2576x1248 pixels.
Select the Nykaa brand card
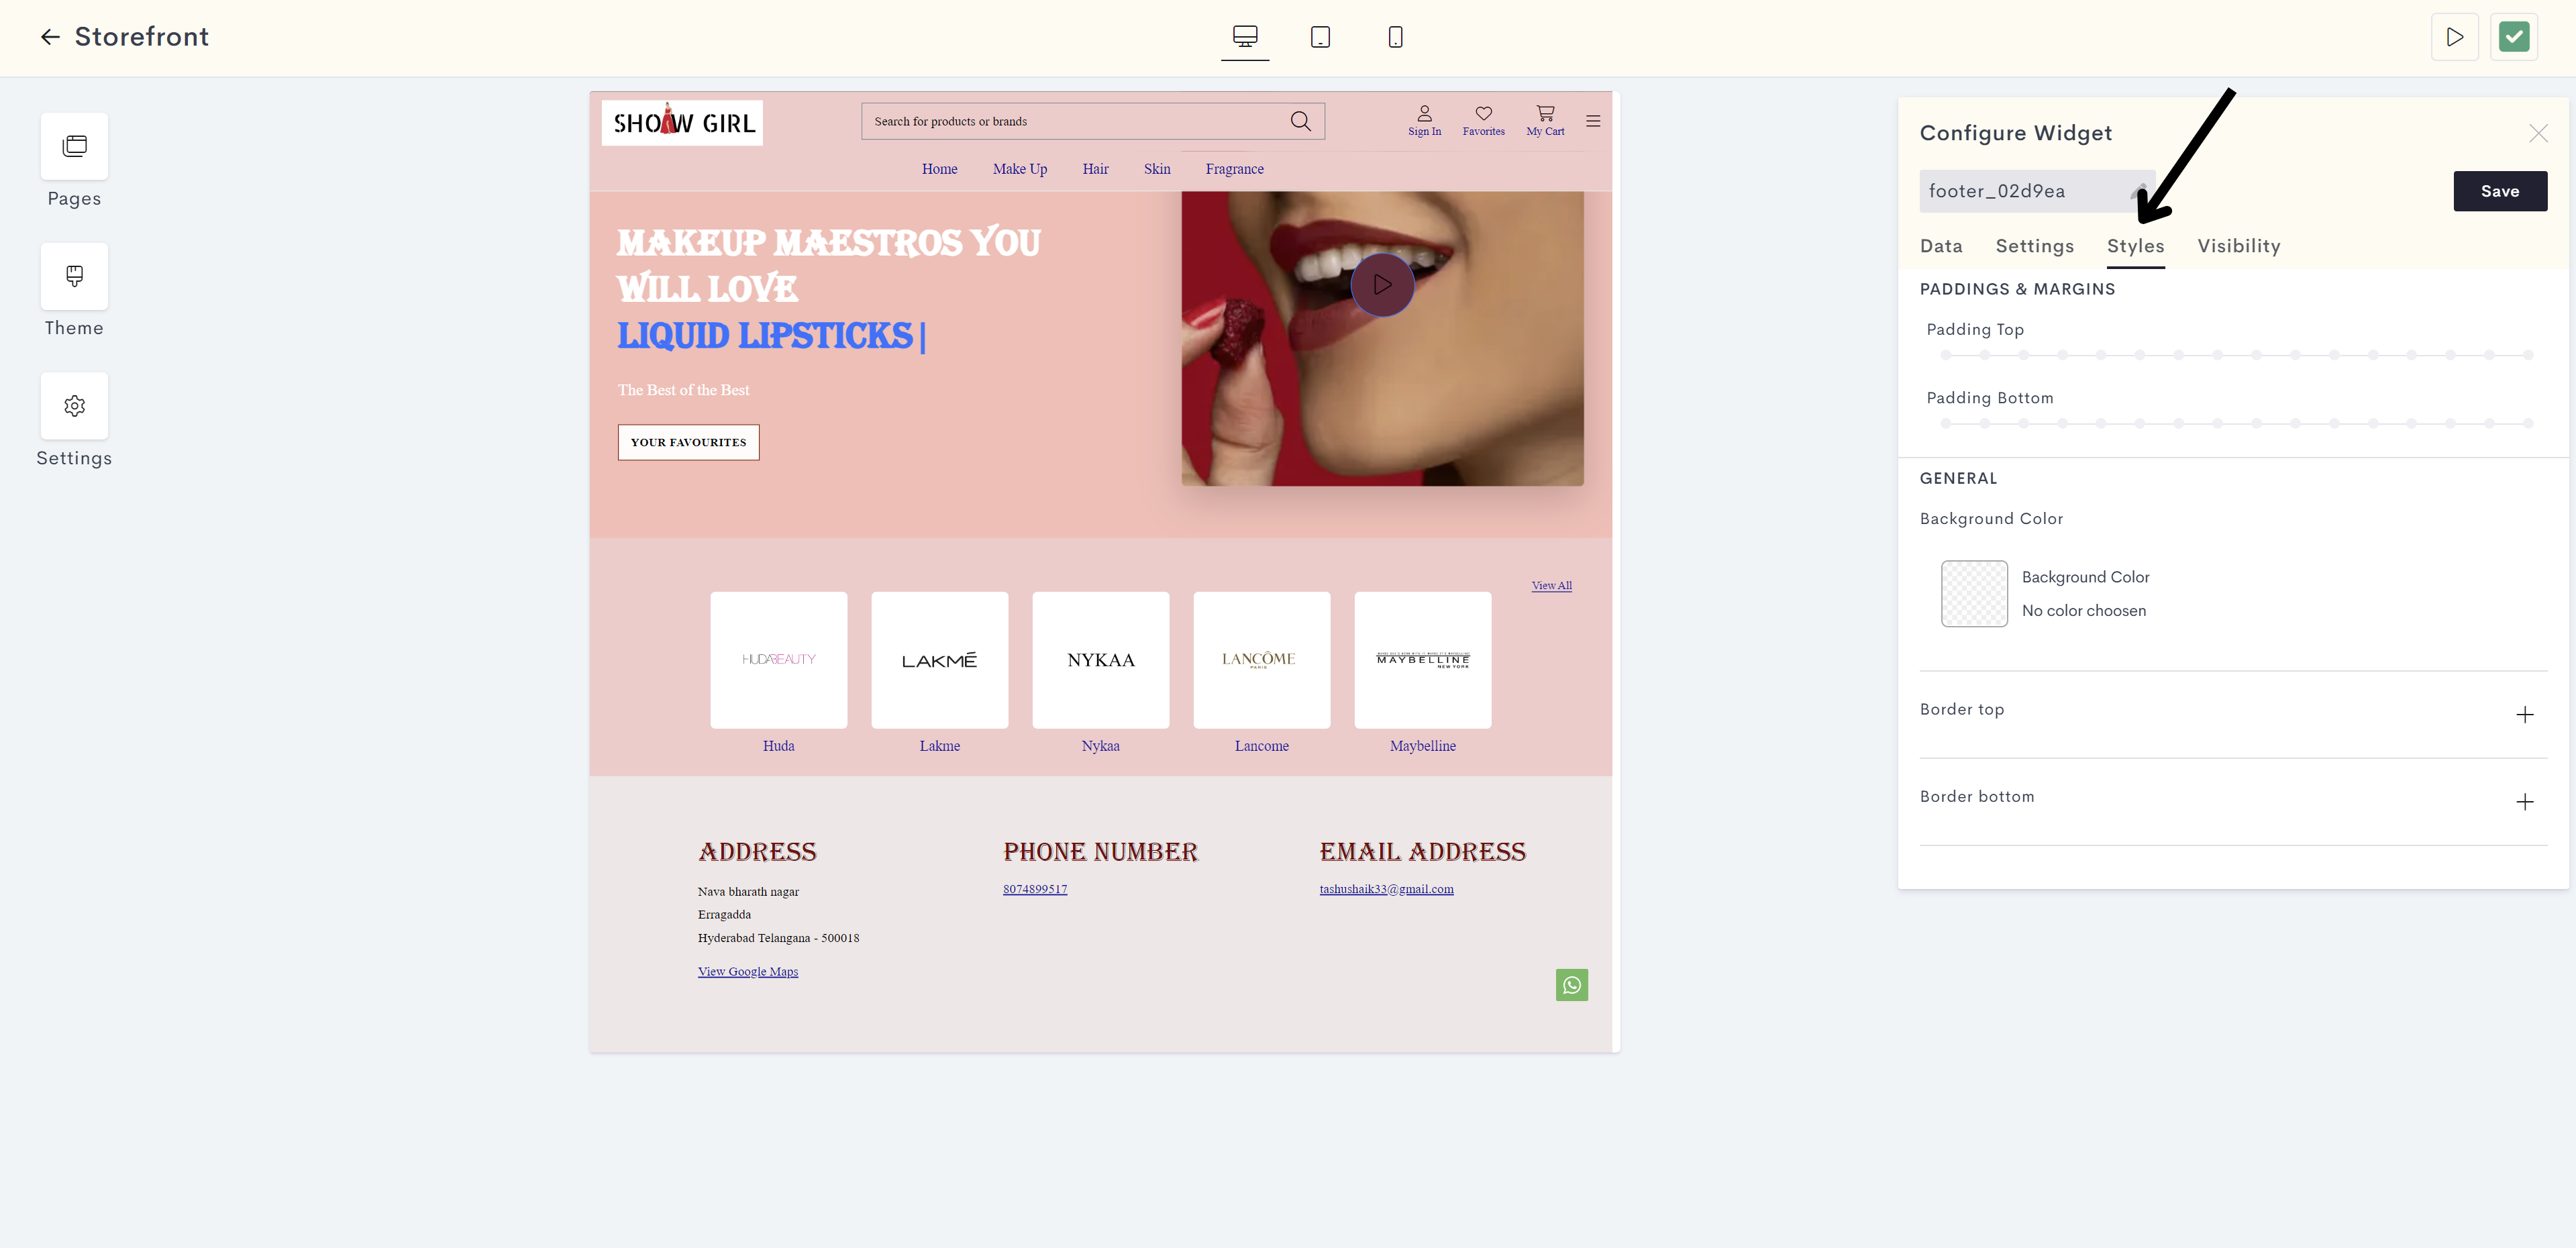[x=1100, y=660]
